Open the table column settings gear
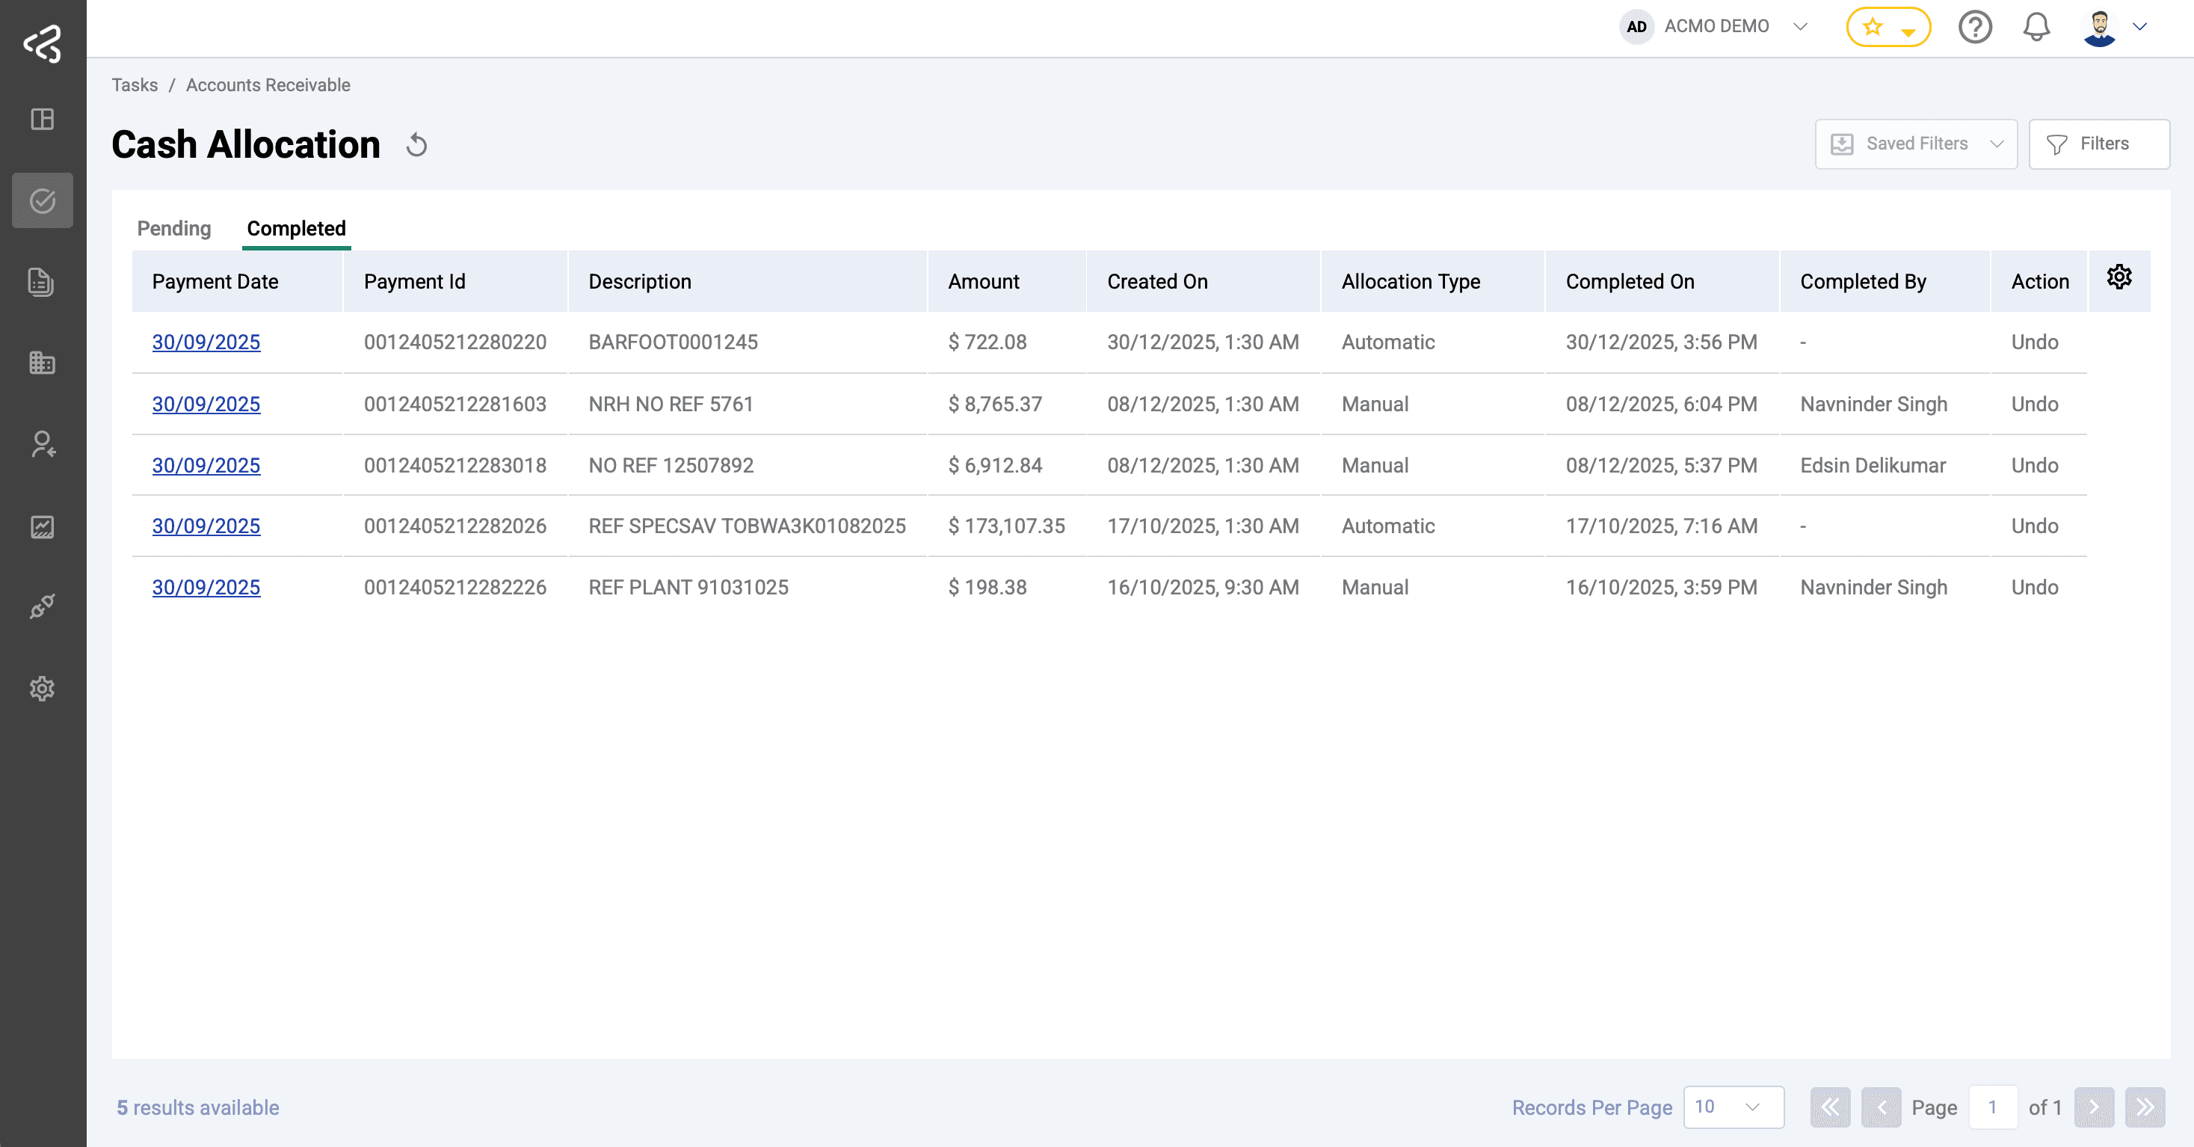The image size is (2194, 1147). (2120, 277)
